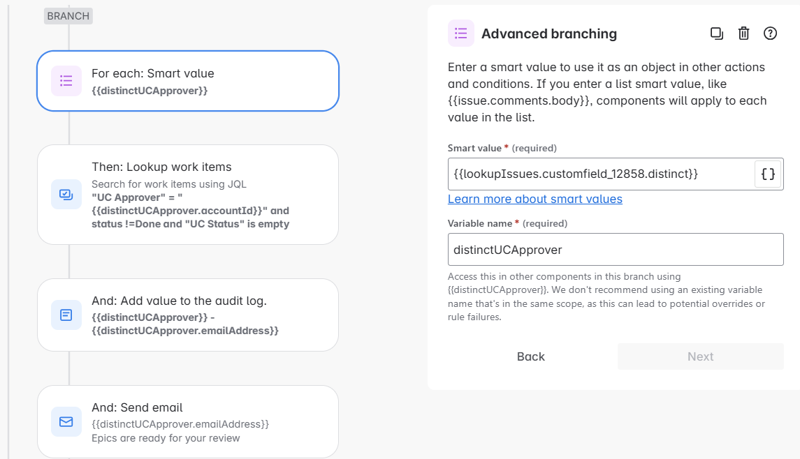Click the Next button

point(701,356)
